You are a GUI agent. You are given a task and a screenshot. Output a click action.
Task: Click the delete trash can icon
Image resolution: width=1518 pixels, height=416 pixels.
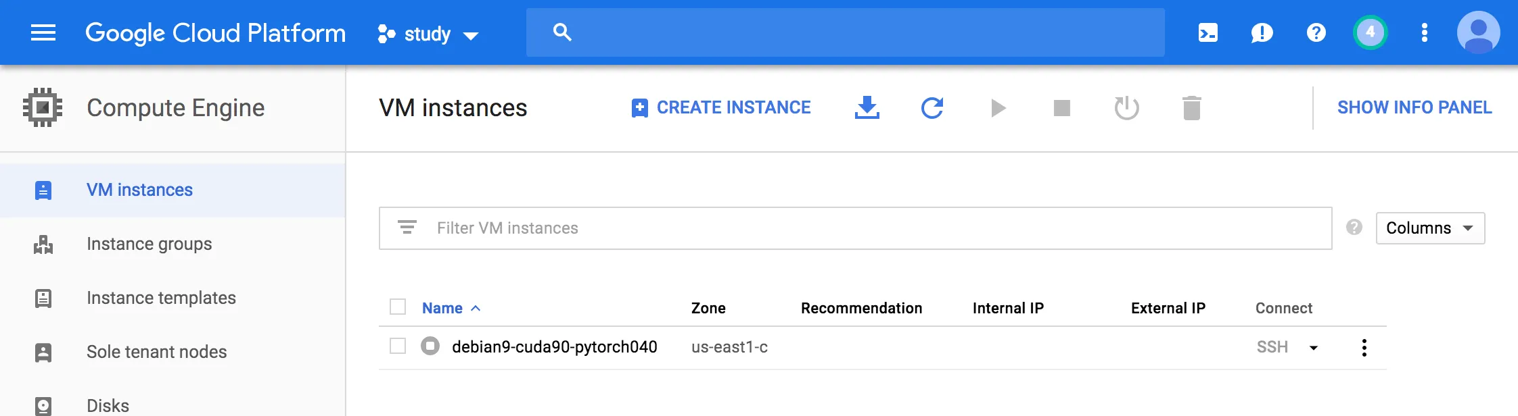tap(1192, 107)
